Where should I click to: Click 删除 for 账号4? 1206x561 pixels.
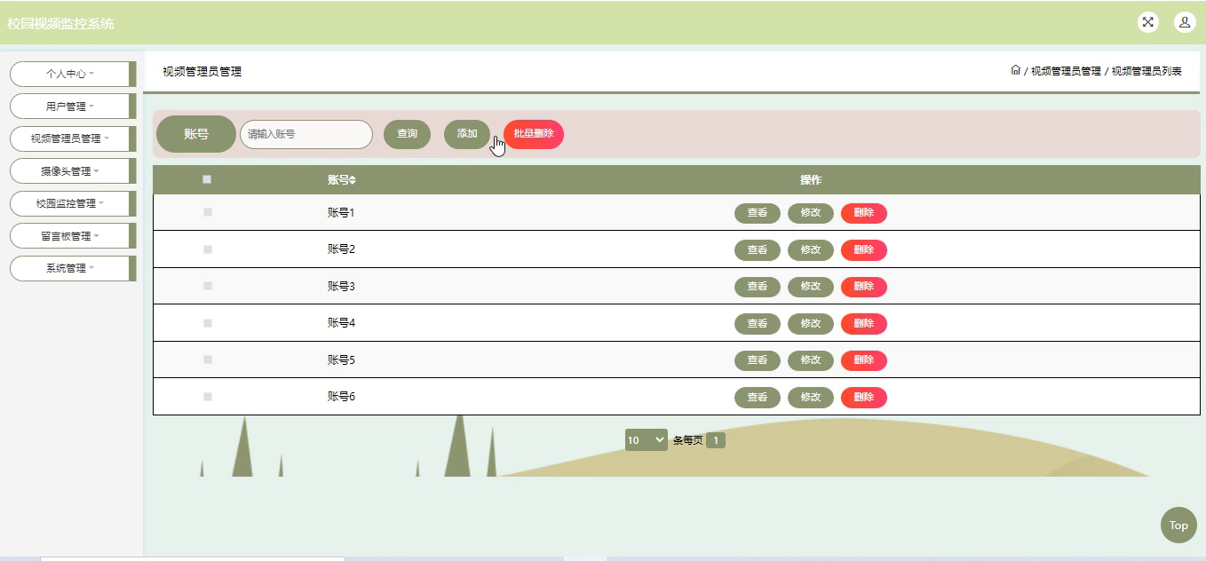[x=864, y=323]
